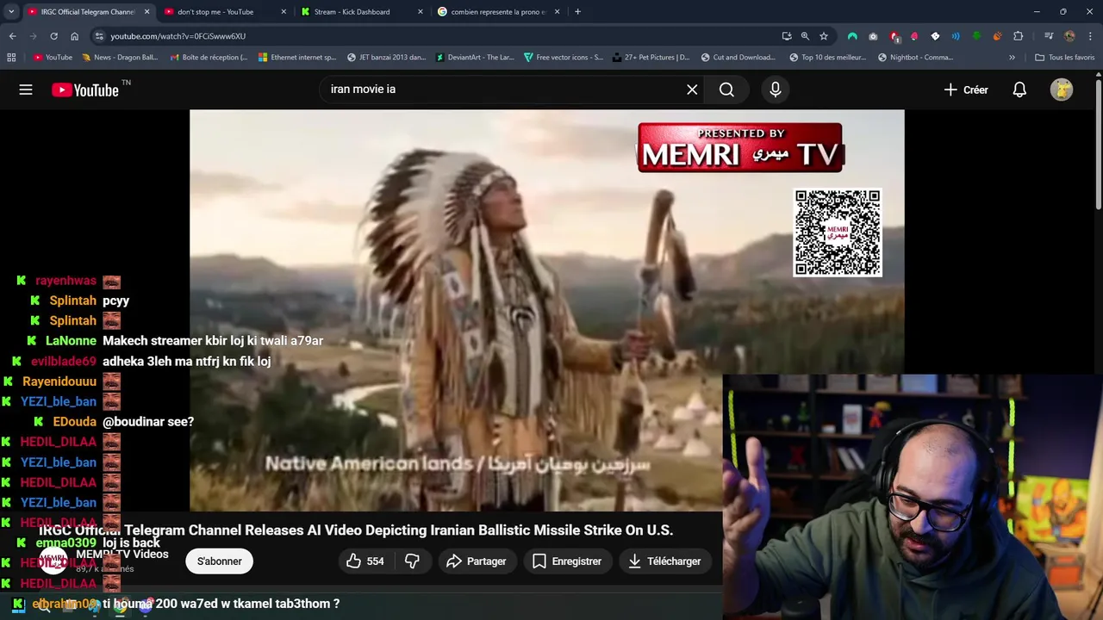Image resolution: width=1103 pixels, height=620 pixels.
Task: Open the apps grid in bookmarks bar
Action: pos(11,58)
